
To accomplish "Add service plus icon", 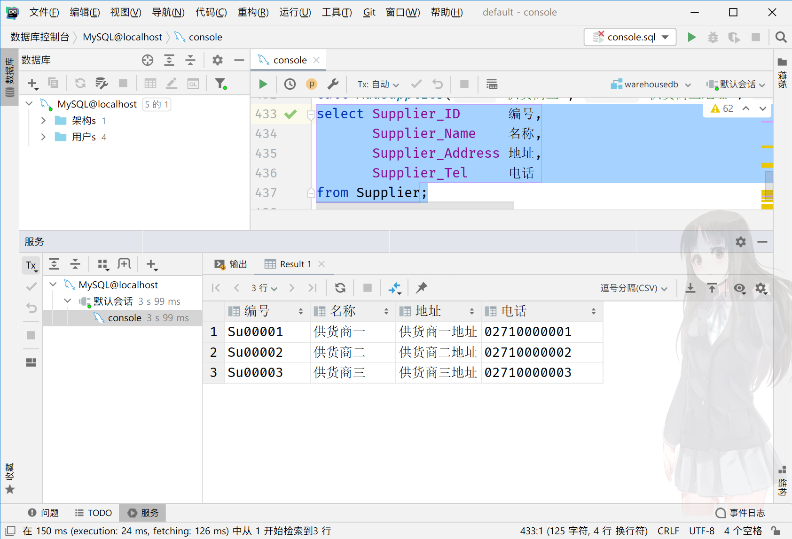I will point(151,265).
